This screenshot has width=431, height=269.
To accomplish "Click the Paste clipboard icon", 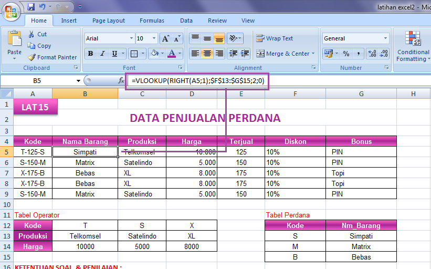I will pos(14,39).
